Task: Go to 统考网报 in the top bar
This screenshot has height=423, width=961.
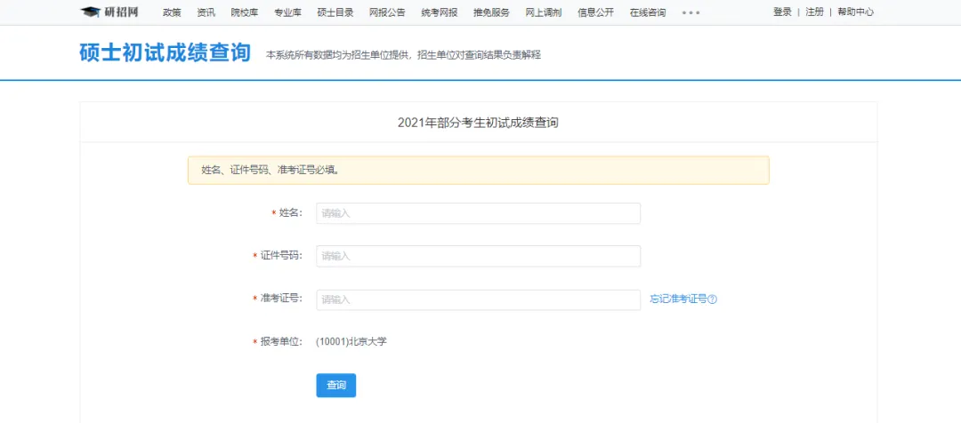Action: point(440,12)
